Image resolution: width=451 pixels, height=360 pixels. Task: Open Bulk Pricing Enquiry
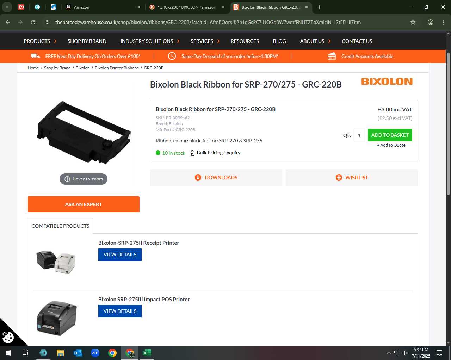(x=218, y=153)
